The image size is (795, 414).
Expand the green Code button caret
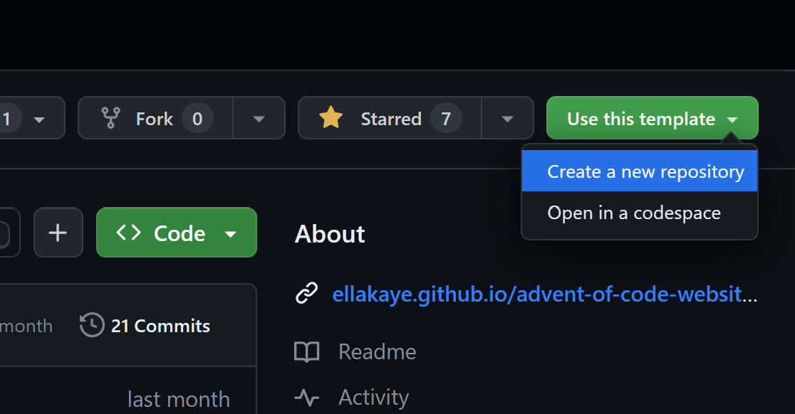point(230,234)
